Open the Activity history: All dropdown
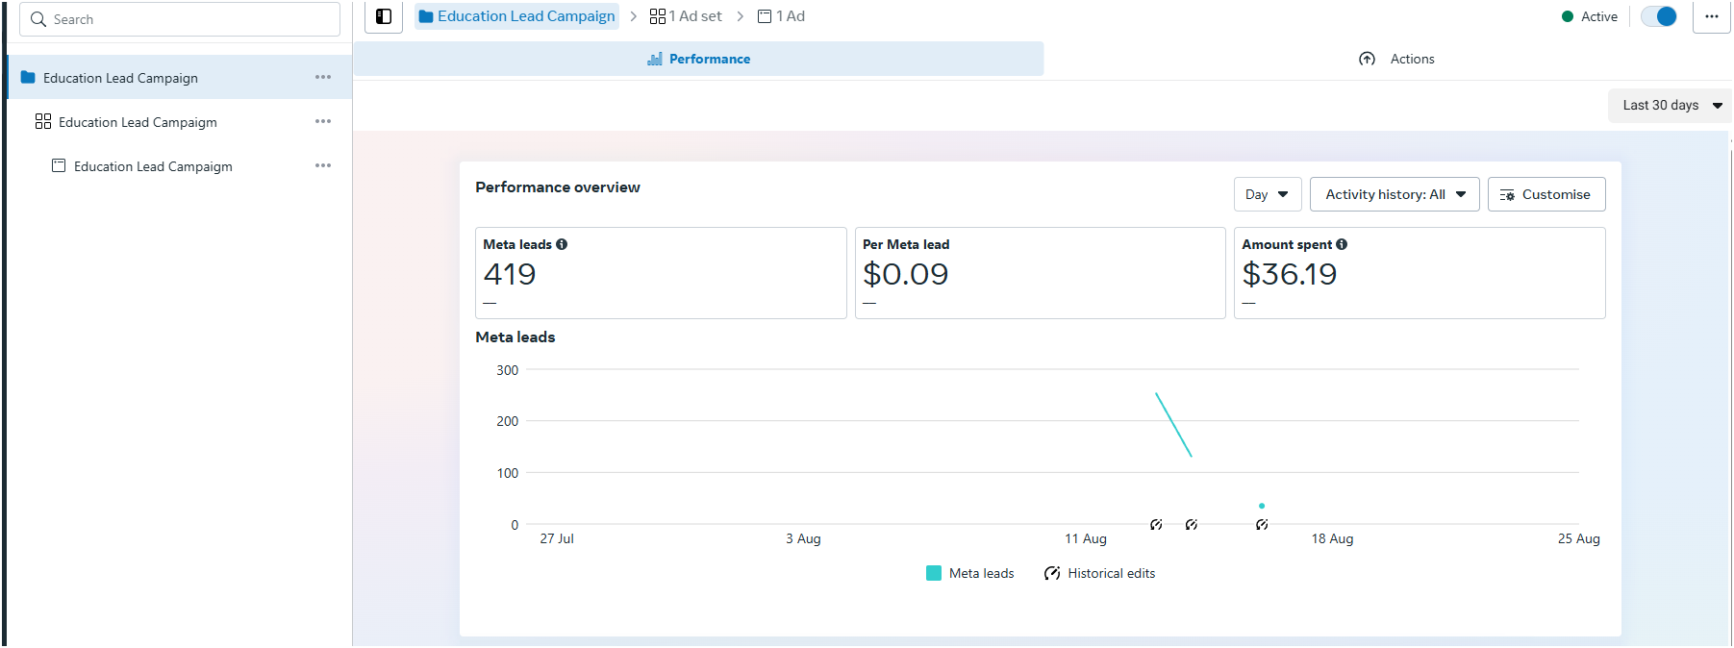1734x648 pixels. 1394,194
